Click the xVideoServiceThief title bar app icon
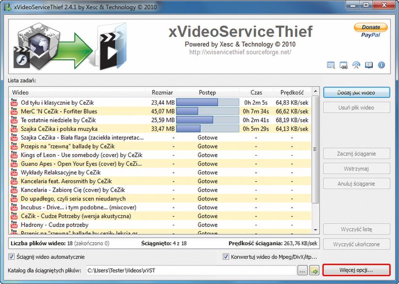Image resolution: width=399 pixels, height=284 pixels. [x=7, y=7]
